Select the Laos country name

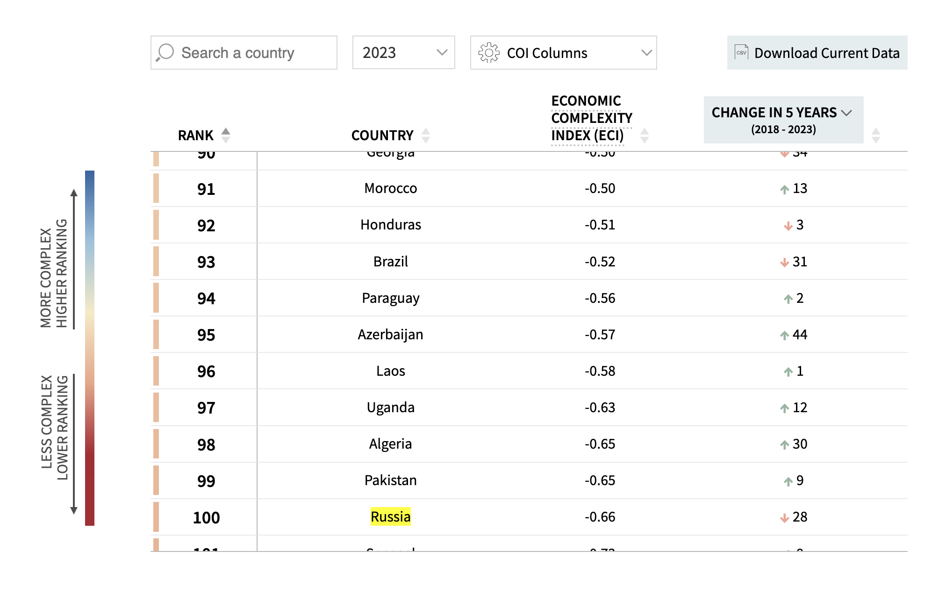[391, 371]
